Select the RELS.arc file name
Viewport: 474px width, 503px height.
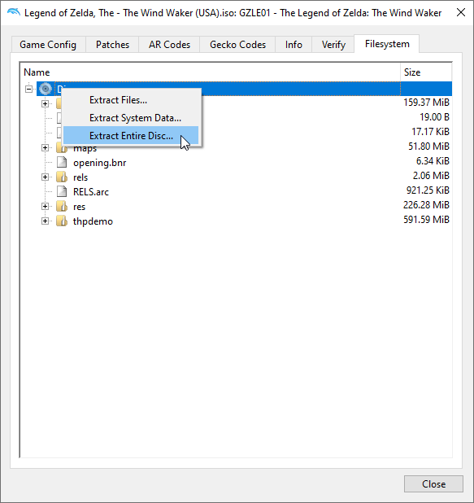91,192
